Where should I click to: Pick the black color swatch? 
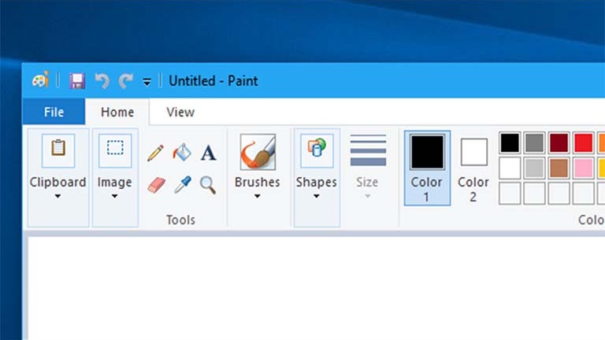coord(510,142)
